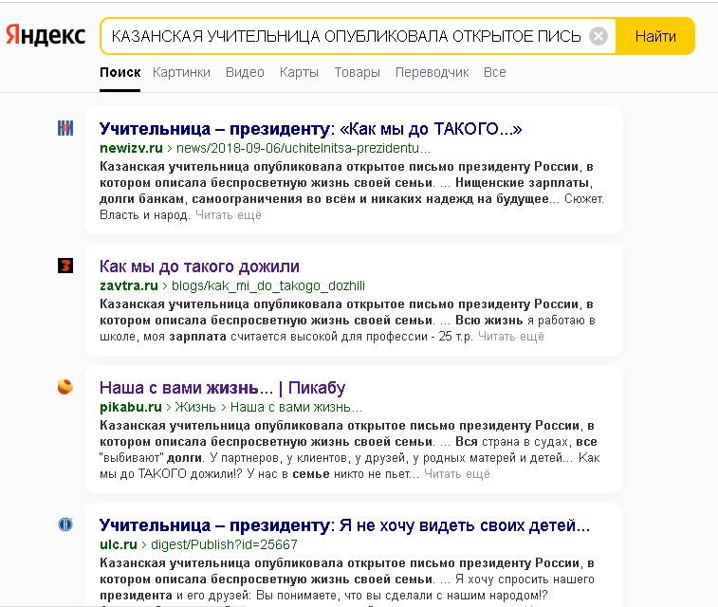The image size is (718, 607).
Task: Open blogs/kak_mi_do_takogo_dozhili path link
Action: coord(267,285)
